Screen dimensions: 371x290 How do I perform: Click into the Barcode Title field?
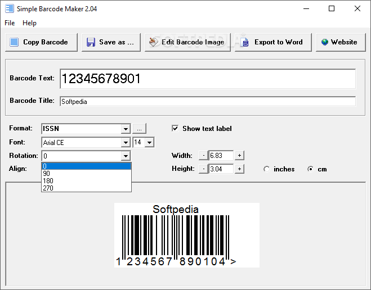[208, 101]
